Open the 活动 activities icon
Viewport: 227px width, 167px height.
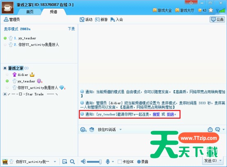[x=82, y=19]
